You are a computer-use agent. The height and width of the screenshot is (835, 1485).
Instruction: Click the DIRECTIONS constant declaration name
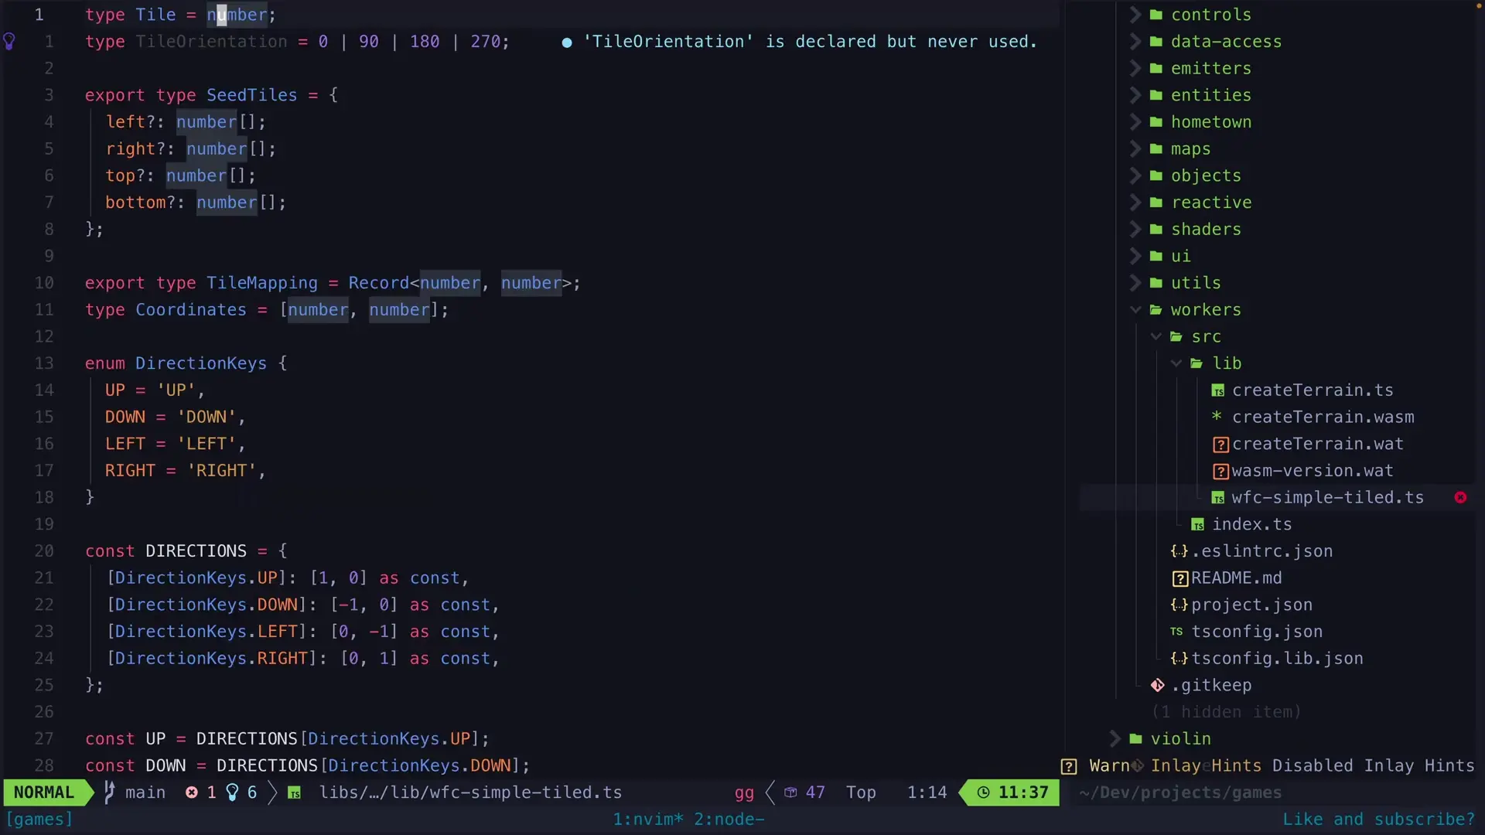click(196, 551)
